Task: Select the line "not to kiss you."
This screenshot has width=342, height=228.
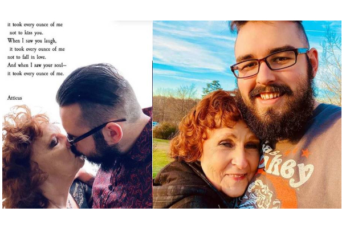Action: tap(26, 32)
